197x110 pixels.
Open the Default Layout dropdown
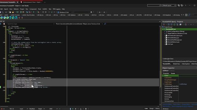pos(169,5)
